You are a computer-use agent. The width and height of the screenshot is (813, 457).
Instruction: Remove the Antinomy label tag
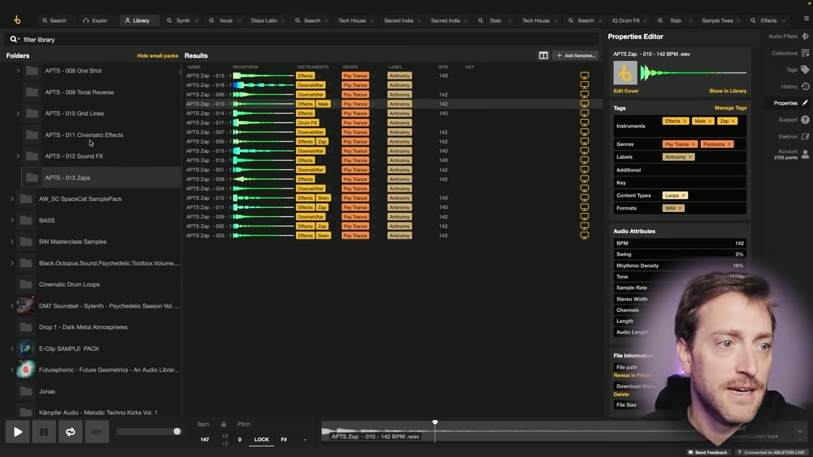pyautogui.click(x=690, y=157)
